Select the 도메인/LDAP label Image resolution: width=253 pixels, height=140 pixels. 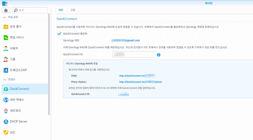pos(18,70)
